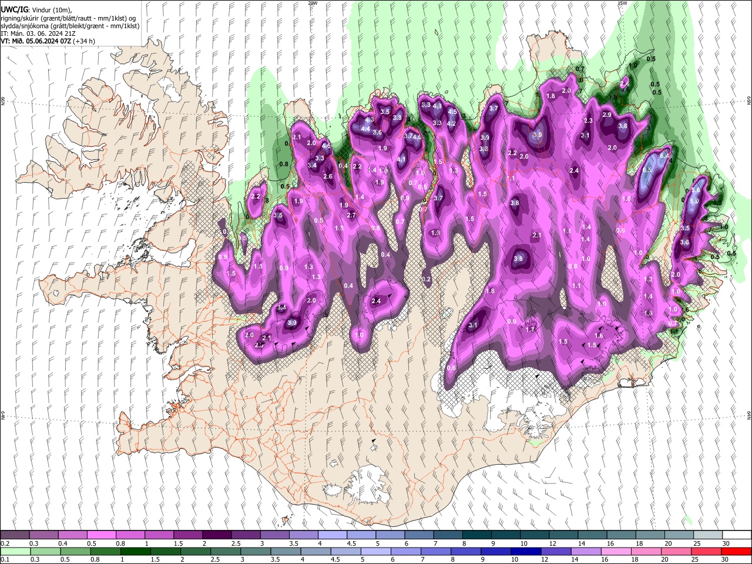Click the '15W' longitude label
752x564 pixels.
click(622, 3)
